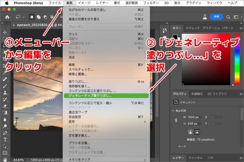The image size is (244, 162).
Task: Click the canvas width W input field
Action: [195, 117]
